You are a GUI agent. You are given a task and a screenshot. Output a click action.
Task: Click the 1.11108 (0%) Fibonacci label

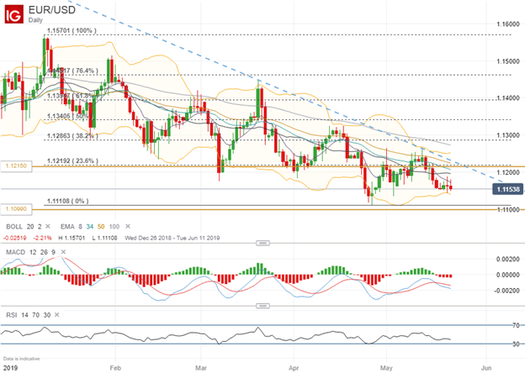point(68,201)
